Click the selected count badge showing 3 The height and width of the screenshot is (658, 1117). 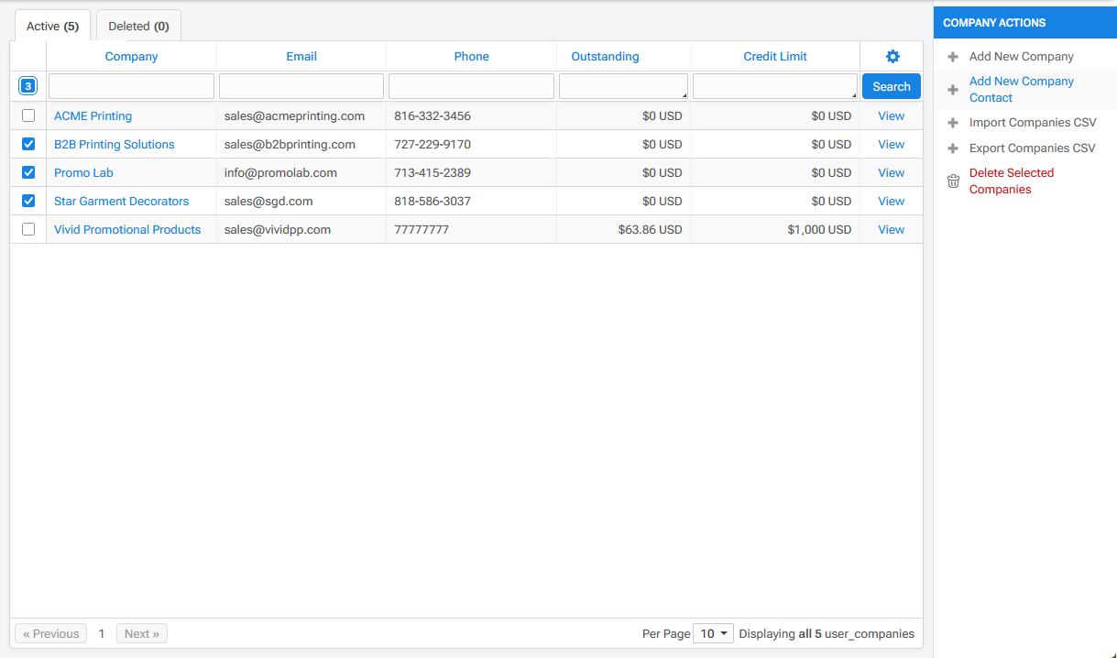click(x=28, y=86)
